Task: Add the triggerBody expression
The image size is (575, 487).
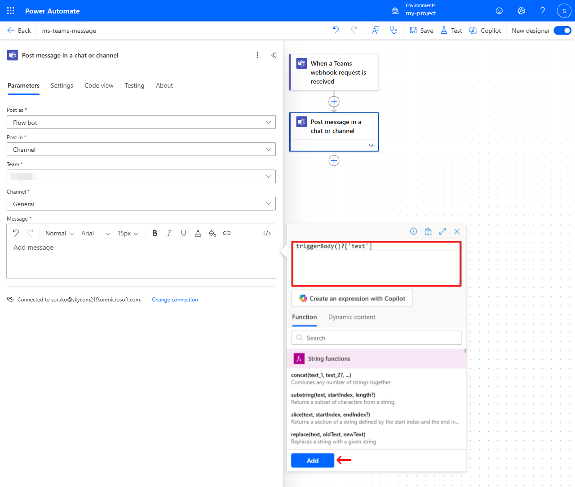Action: 312,460
